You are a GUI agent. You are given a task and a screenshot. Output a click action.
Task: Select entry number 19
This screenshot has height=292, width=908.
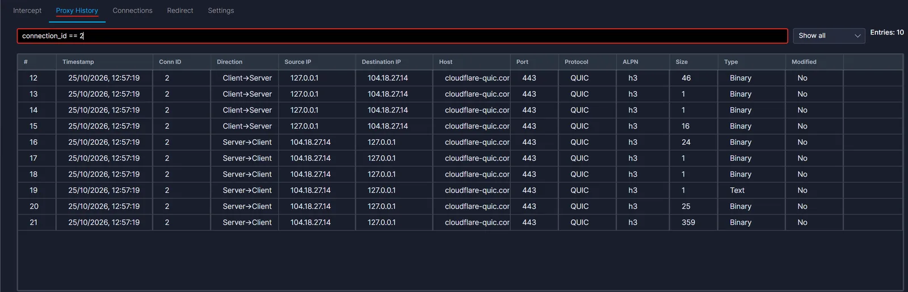pos(460,190)
